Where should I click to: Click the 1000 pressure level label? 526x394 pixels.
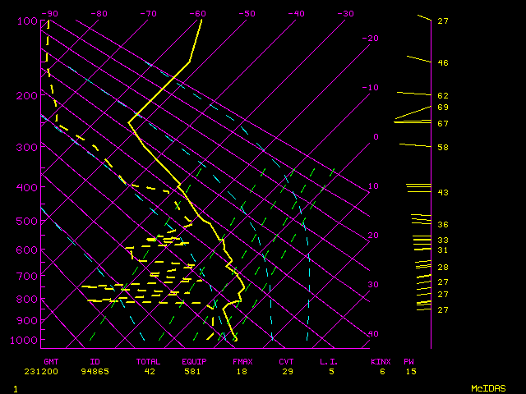pyautogui.click(x=27, y=340)
